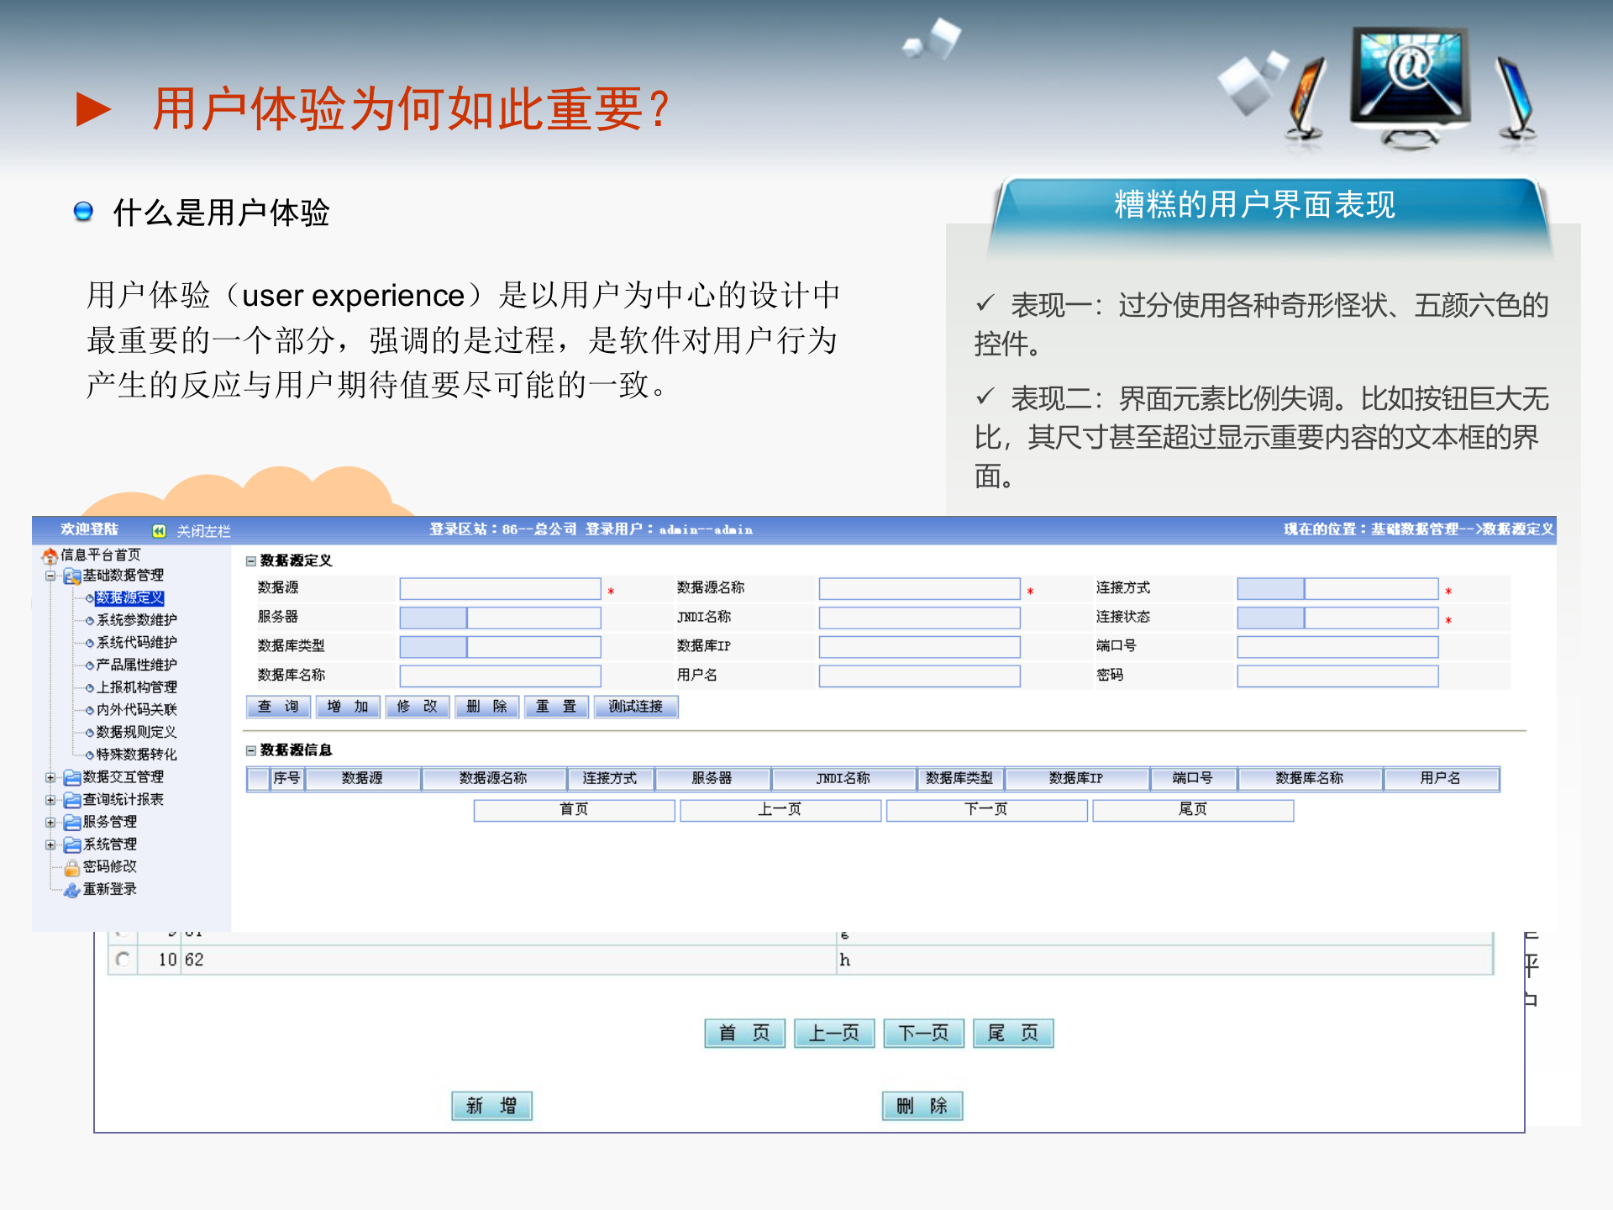Click the 查询统计报表 folder icon
Viewport: 1613px width, 1210px height.
tap(72, 799)
